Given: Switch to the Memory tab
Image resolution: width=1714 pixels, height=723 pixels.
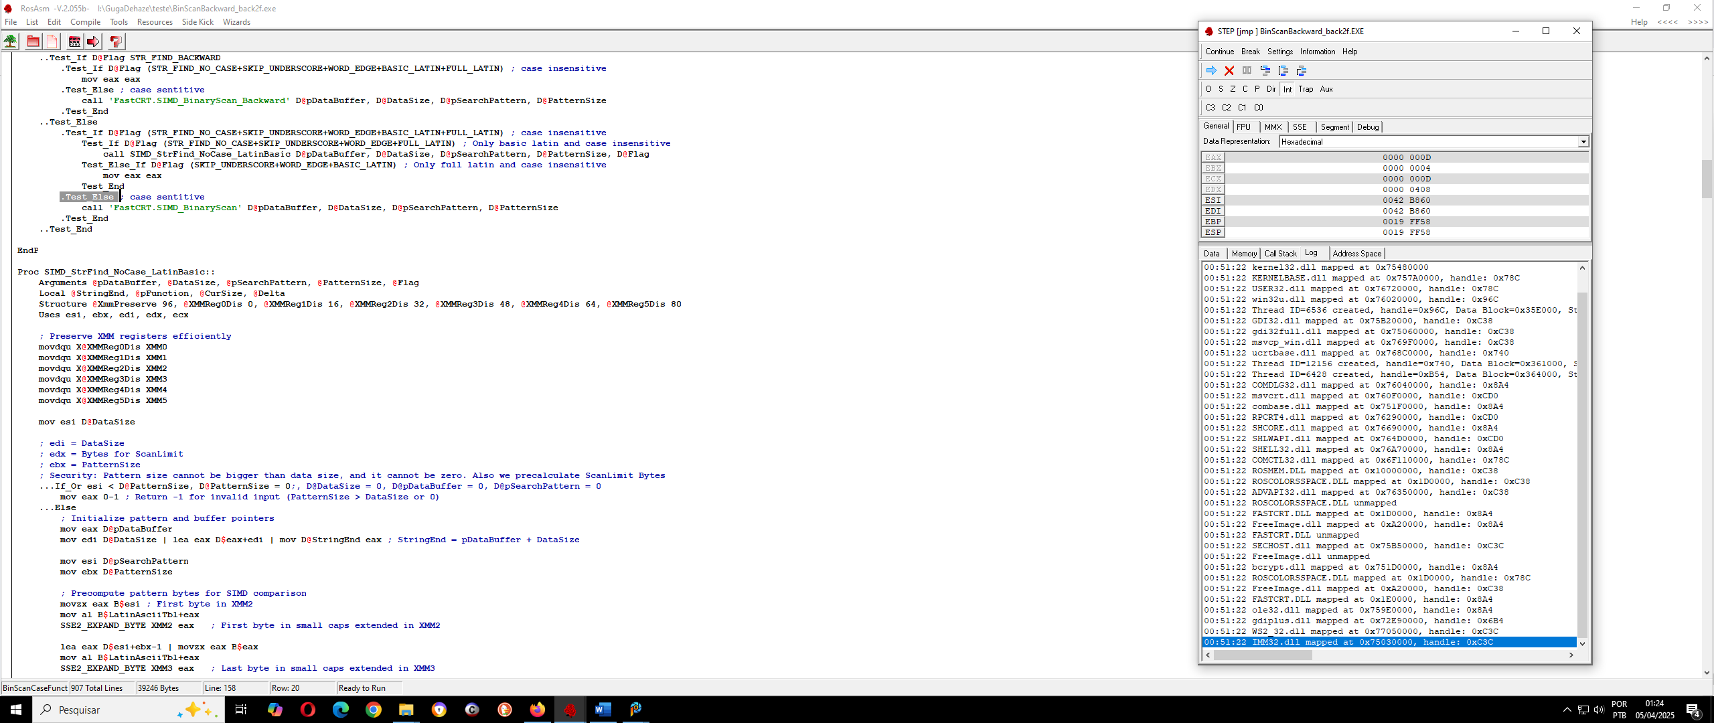Looking at the screenshot, I should tap(1244, 254).
